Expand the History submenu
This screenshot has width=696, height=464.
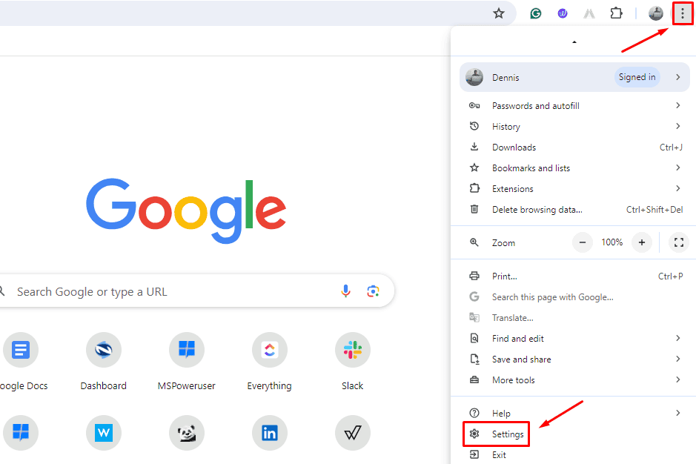(574, 127)
